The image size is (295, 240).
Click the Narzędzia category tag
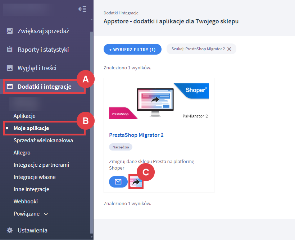click(121, 147)
